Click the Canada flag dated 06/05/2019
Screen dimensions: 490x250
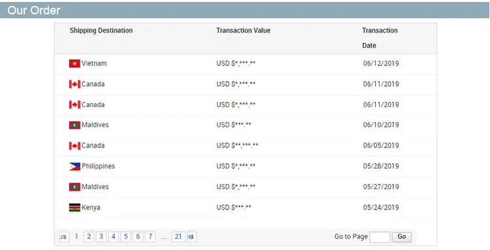click(74, 146)
